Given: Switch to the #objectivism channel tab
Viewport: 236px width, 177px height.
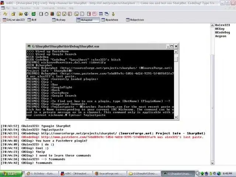Looking at the screenshot, I should click(x=135, y=20).
